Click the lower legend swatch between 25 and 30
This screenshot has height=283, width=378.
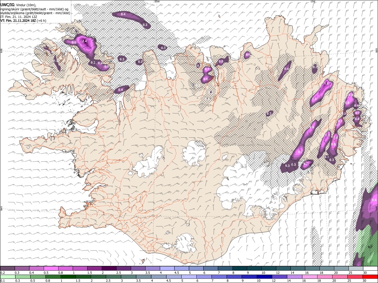[x=355, y=277]
